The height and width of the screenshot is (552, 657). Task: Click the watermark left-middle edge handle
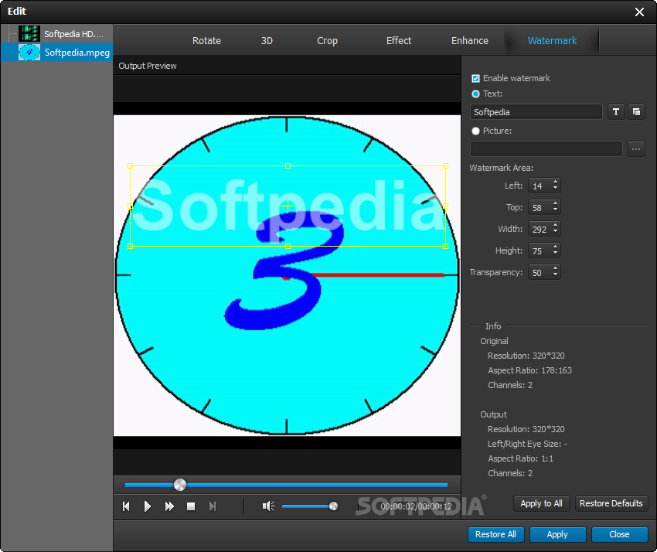pos(131,206)
